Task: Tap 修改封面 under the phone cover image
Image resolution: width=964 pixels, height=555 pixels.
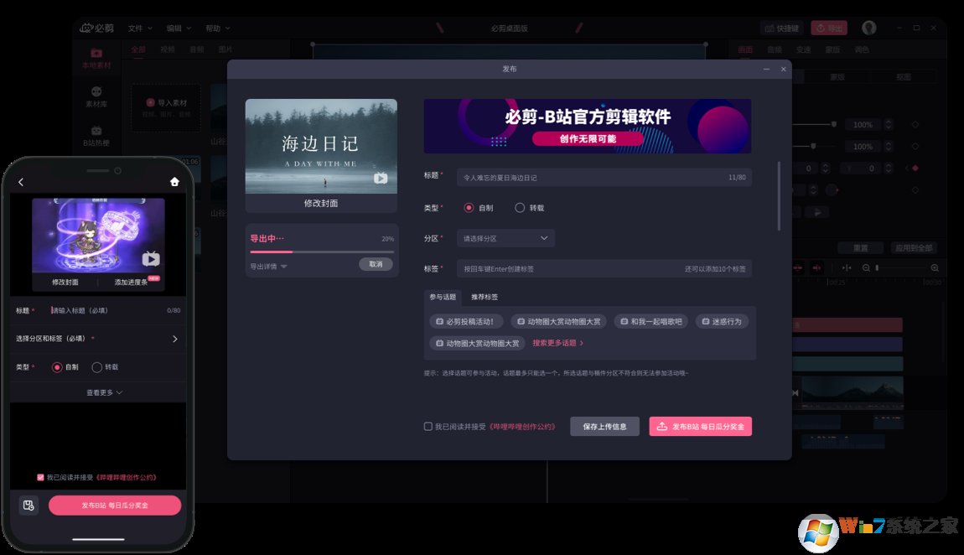Action: 65,282
